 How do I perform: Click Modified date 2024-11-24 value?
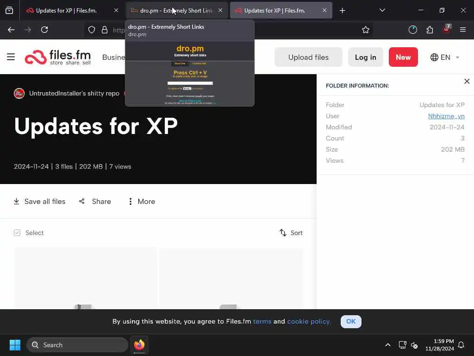(447, 127)
